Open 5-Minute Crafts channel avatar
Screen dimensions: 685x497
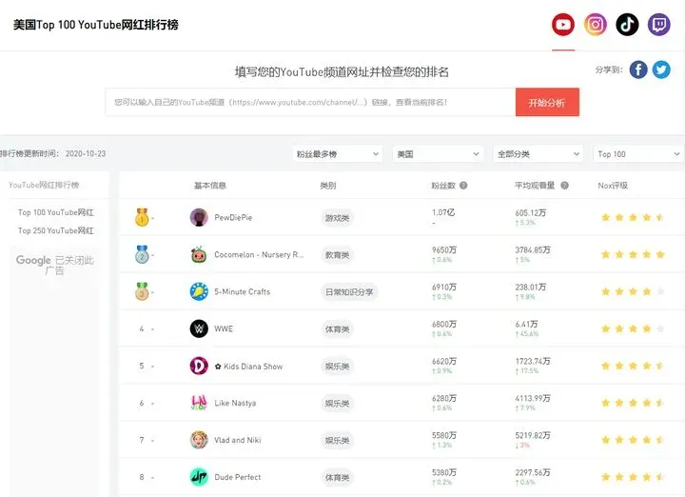[199, 291]
